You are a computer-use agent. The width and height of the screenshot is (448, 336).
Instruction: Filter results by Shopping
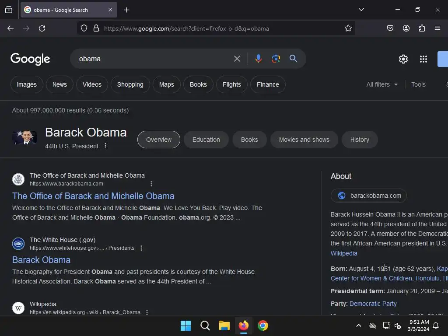point(130,84)
